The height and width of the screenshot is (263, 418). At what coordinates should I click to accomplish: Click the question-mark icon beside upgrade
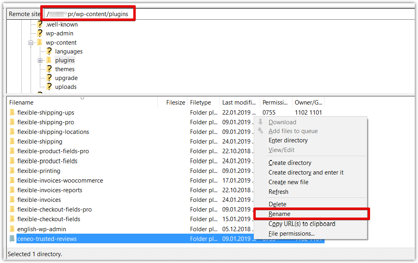coord(49,78)
